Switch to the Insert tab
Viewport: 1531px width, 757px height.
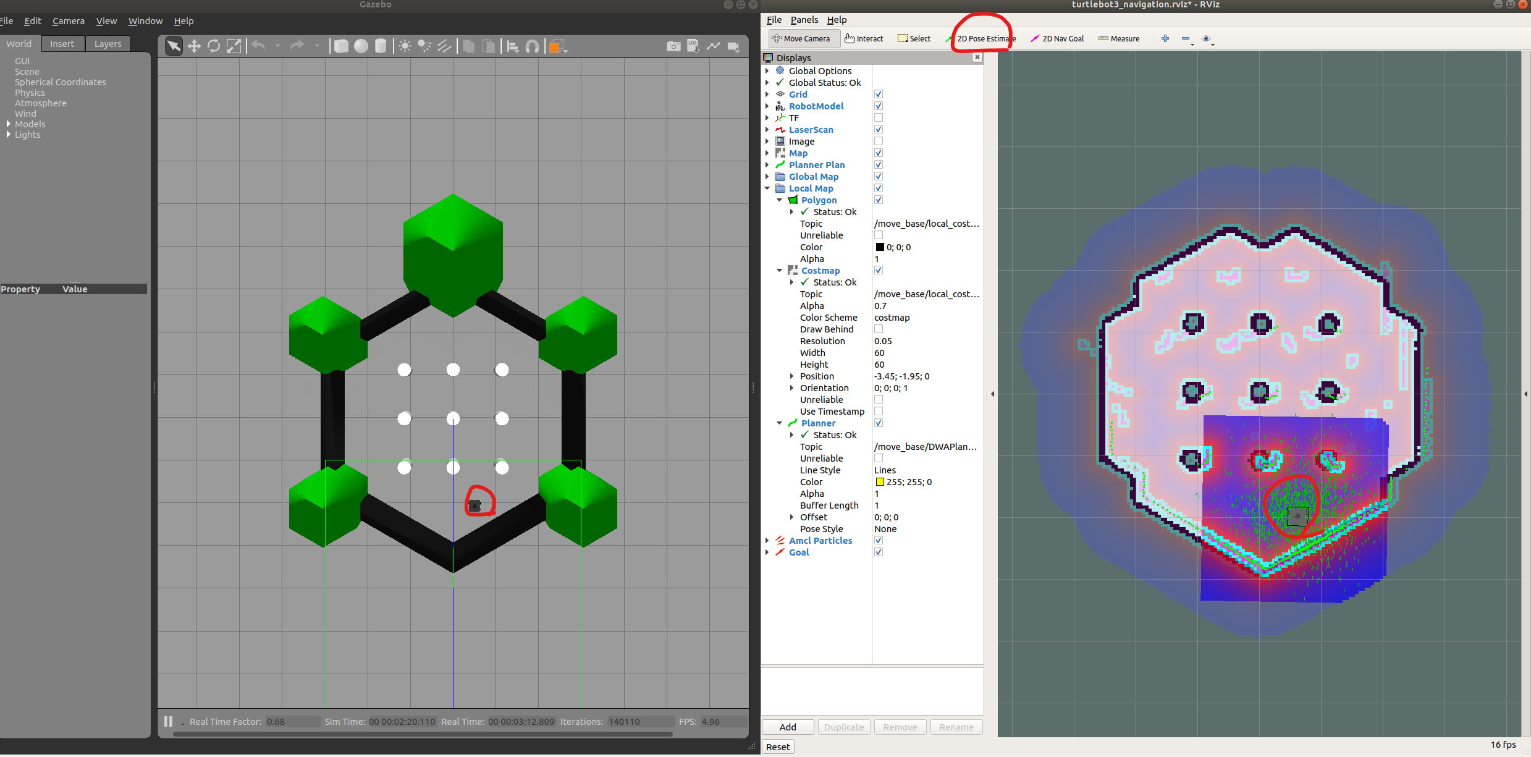point(62,44)
